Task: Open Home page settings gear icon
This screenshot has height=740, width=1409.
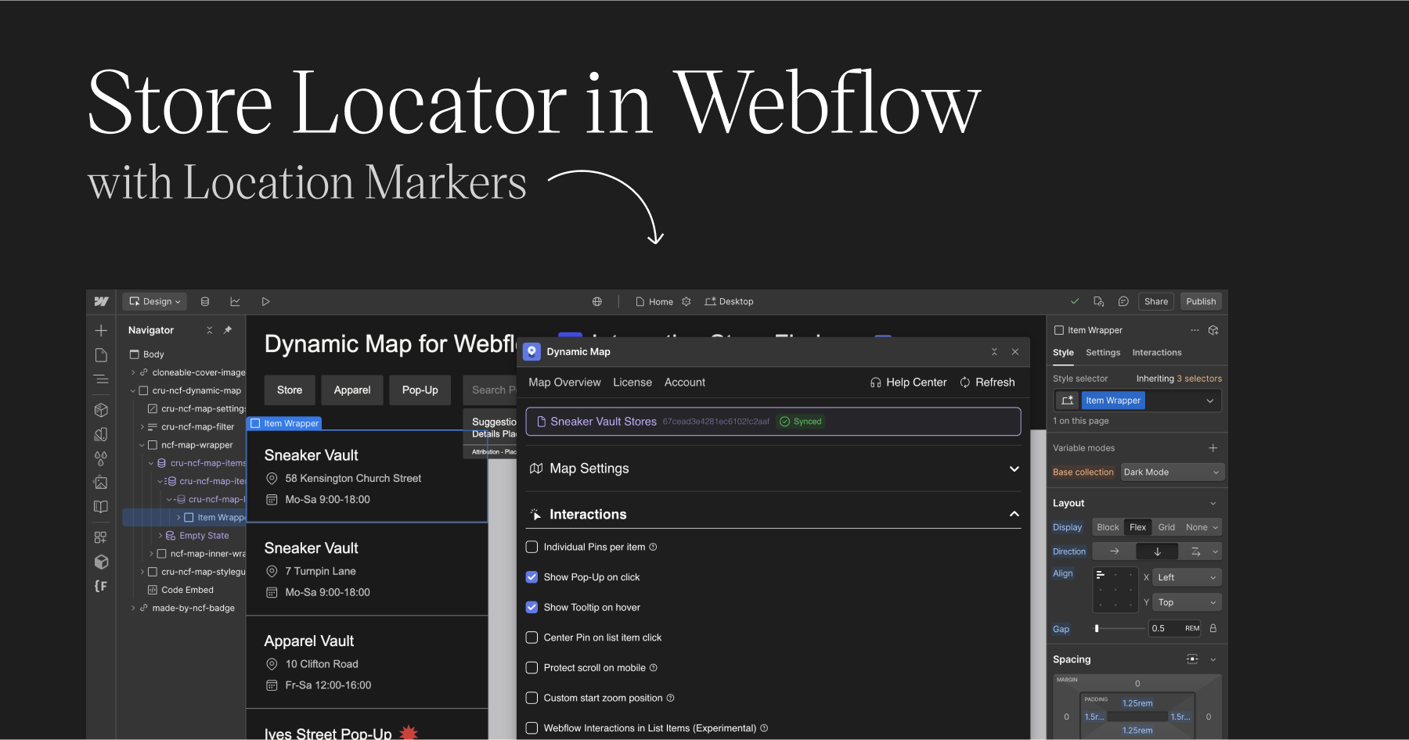Action: tap(686, 301)
